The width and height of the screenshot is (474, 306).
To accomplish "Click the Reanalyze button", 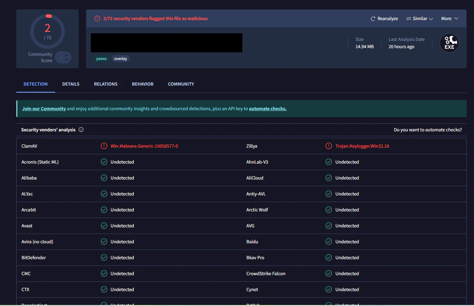I will 384,19.
